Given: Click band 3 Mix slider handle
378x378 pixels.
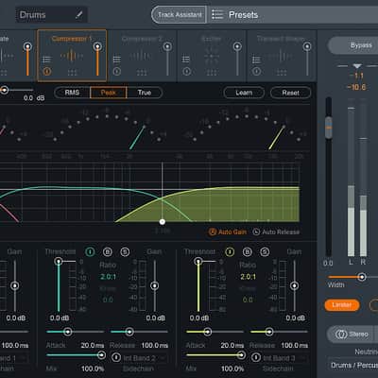Looking at the screenshot, I should [x=241, y=355].
